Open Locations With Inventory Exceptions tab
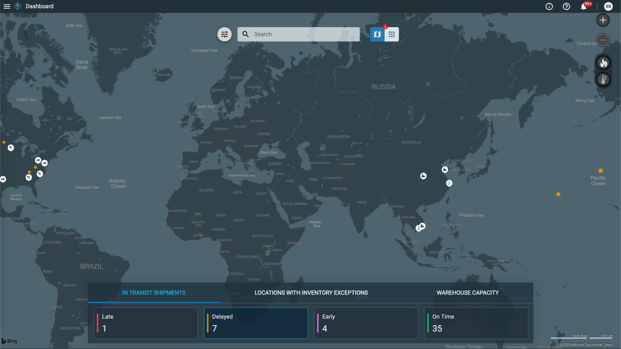This screenshot has height=349, width=621. (x=311, y=293)
